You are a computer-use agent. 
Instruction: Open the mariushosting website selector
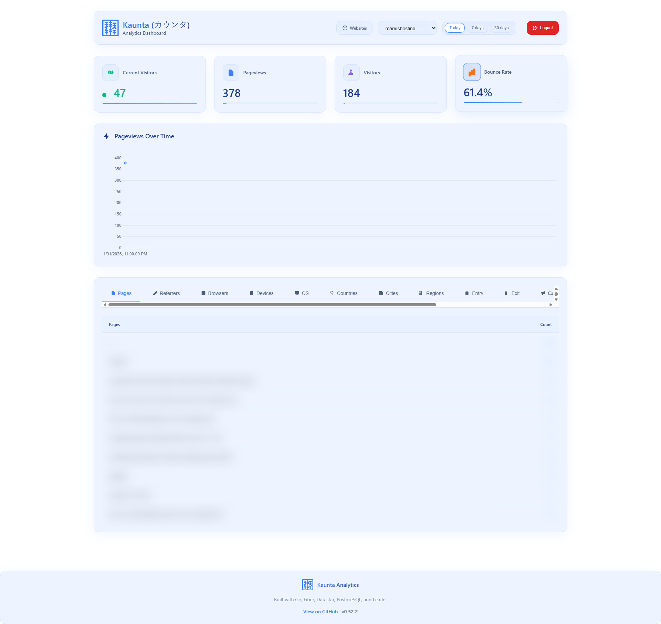(407, 28)
